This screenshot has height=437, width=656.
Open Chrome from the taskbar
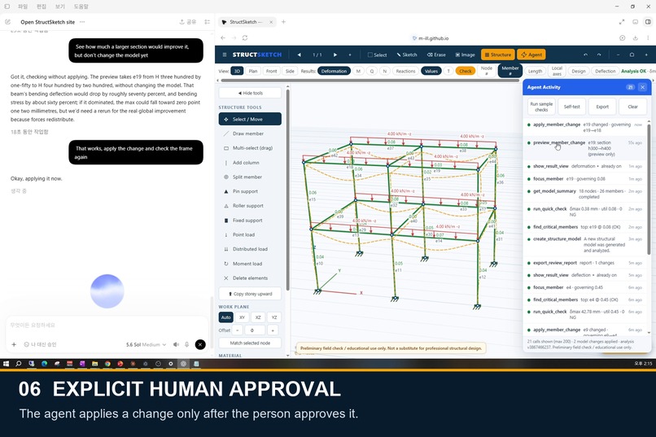point(107,364)
